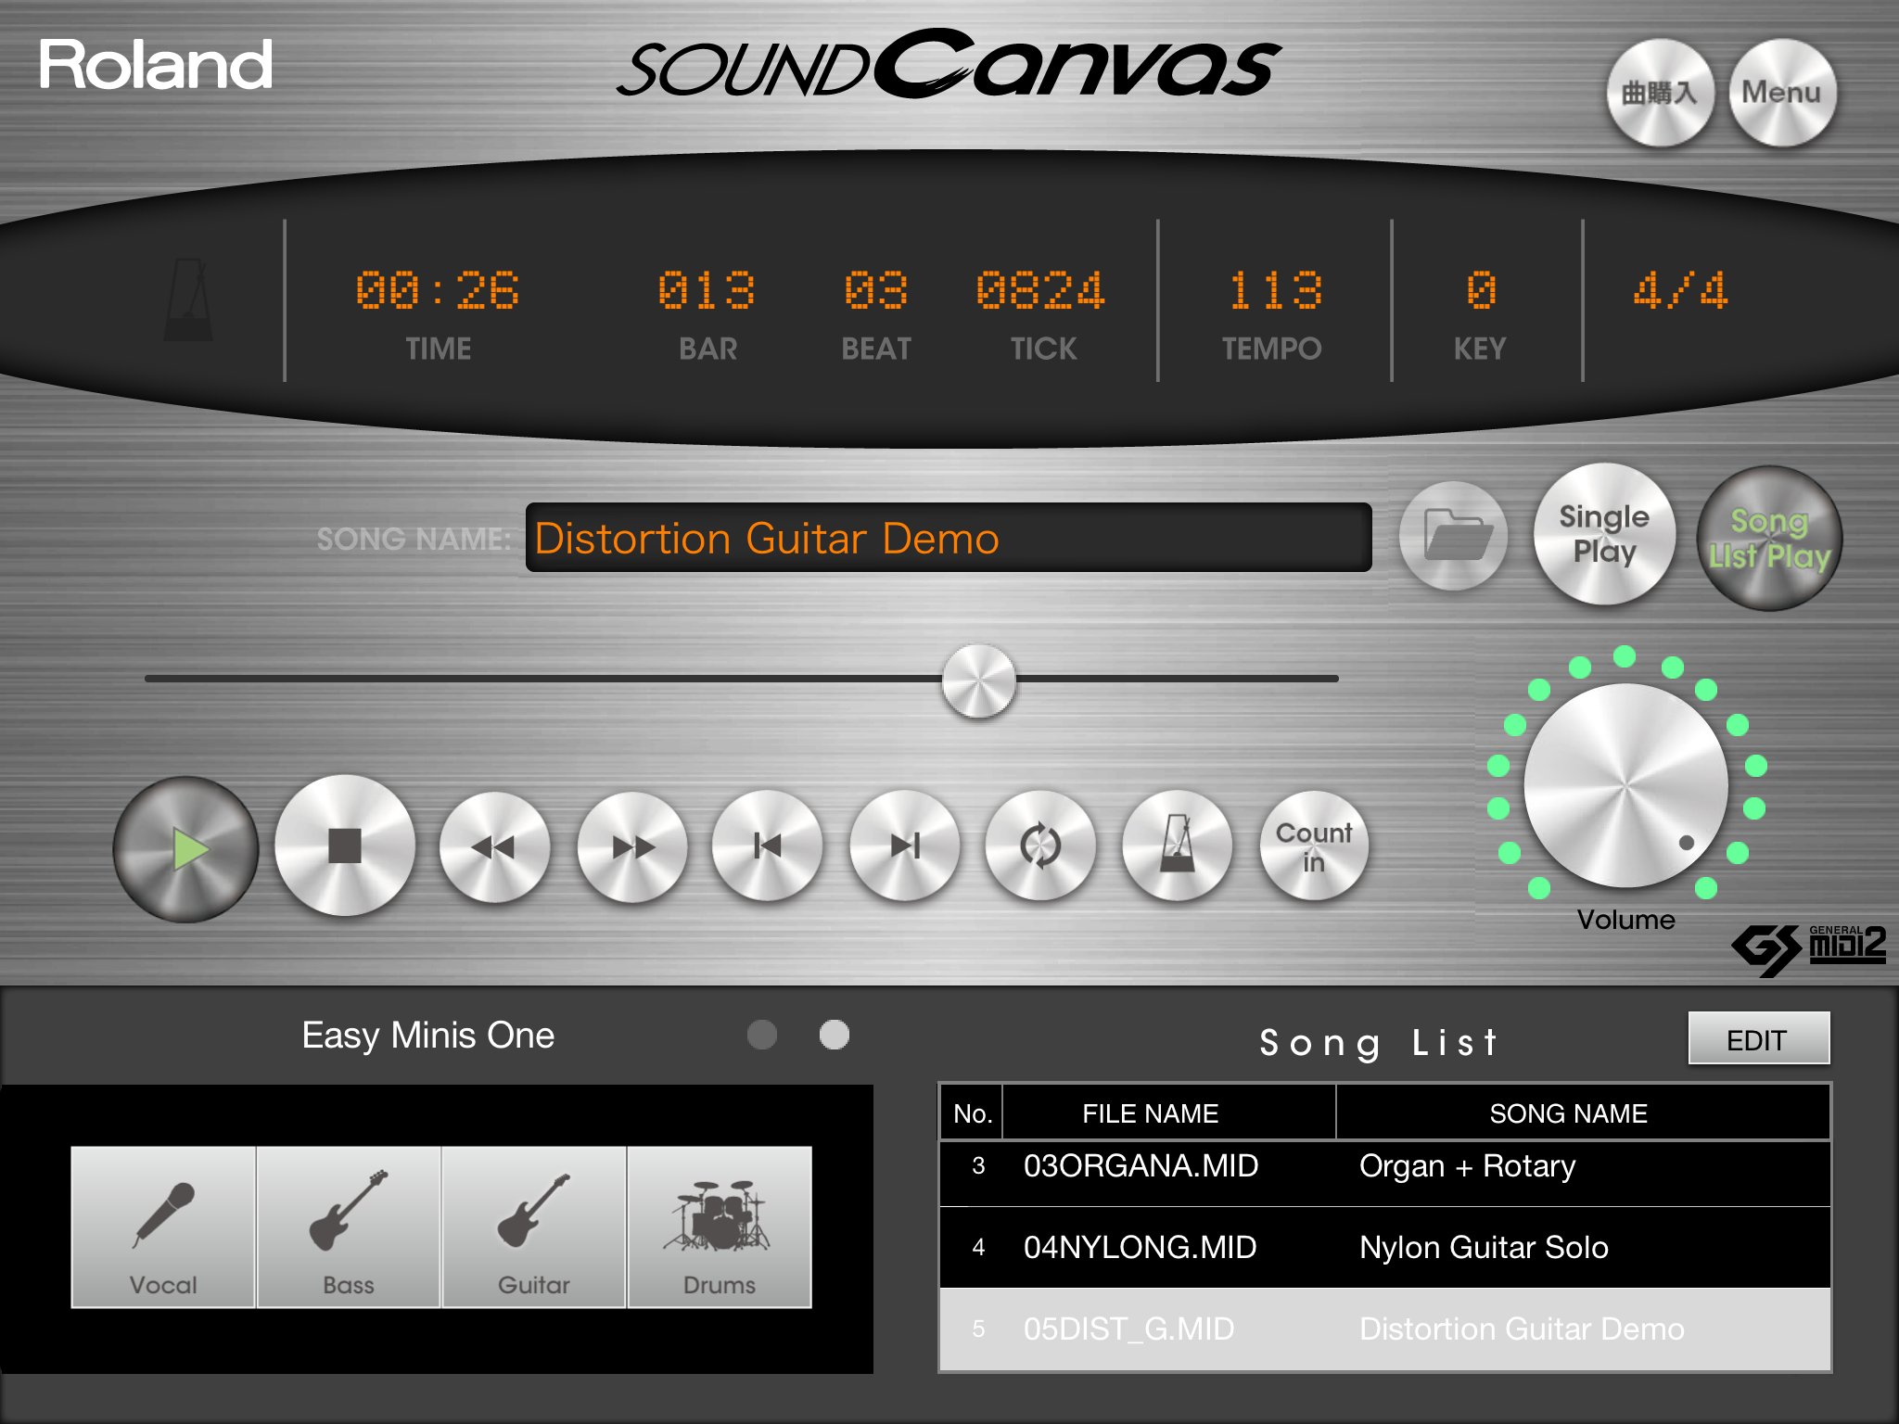Screen dimensions: 1899x1424
Task: Click the No. column header
Action: tap(973, 1112)
